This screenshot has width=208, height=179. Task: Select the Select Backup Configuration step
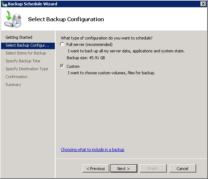(28, 46)
